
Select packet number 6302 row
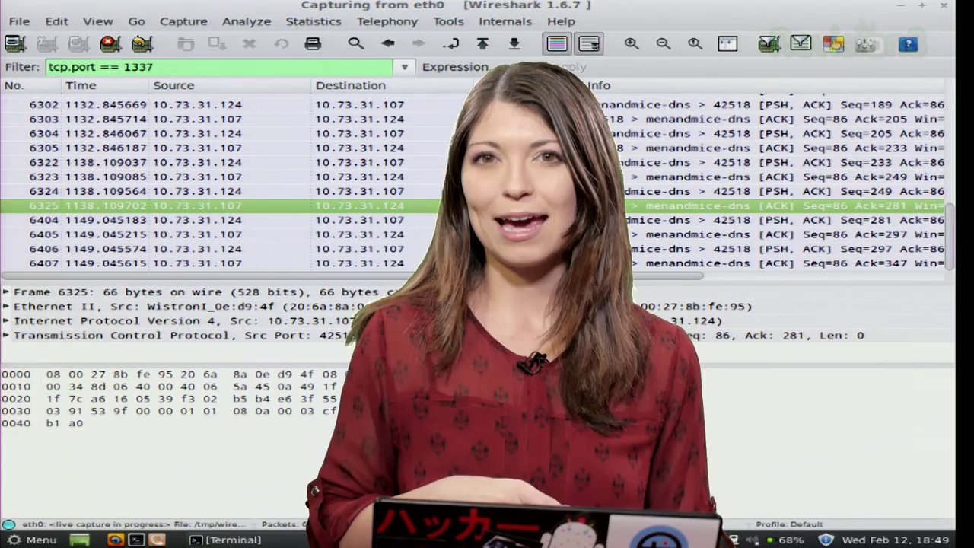(472, 105)
